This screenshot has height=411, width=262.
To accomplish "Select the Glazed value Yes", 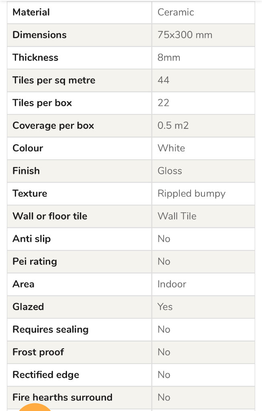I will 165,307.
